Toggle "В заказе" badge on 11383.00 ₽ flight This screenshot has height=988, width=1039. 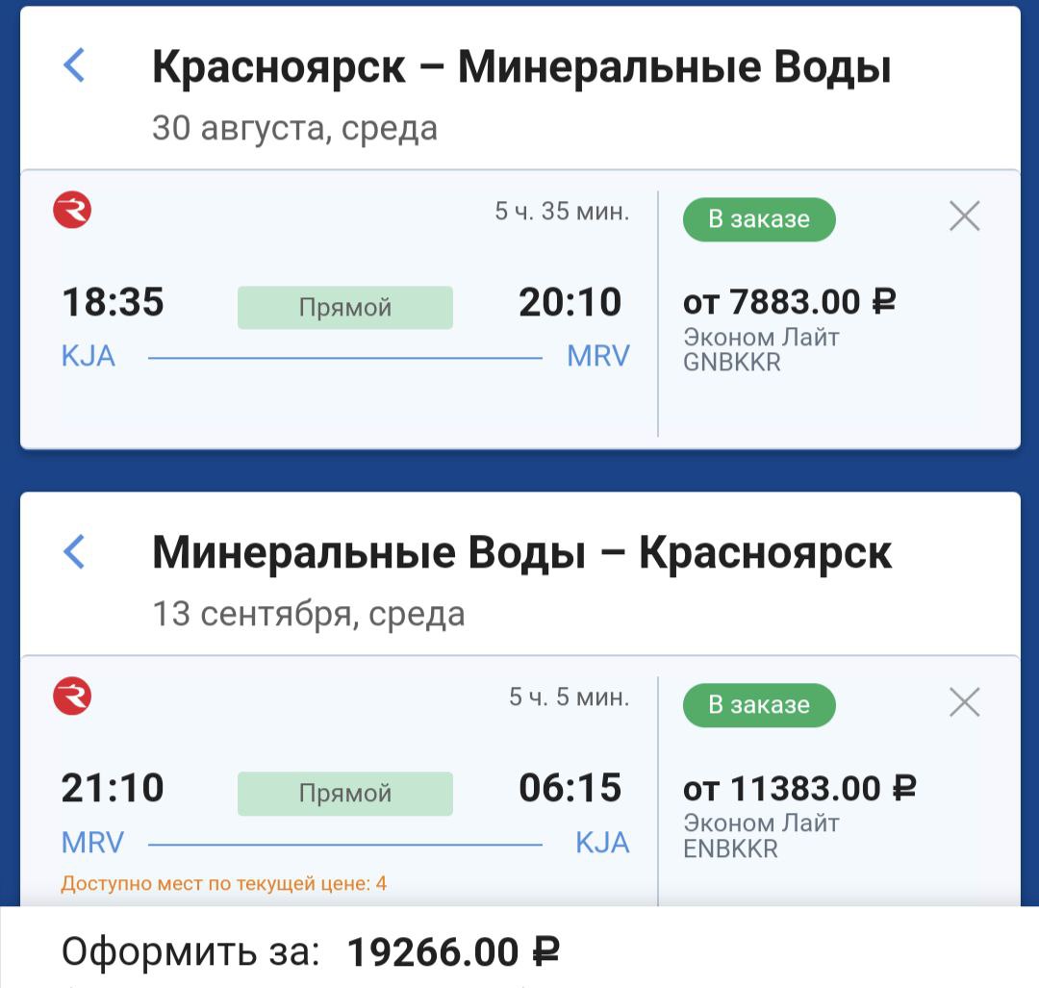(759, 705)
